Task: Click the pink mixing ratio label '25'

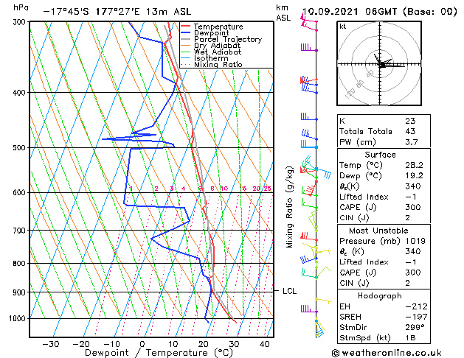Action: [268, 189]
